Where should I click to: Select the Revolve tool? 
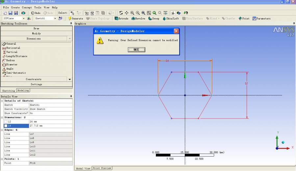coord(138,19)
